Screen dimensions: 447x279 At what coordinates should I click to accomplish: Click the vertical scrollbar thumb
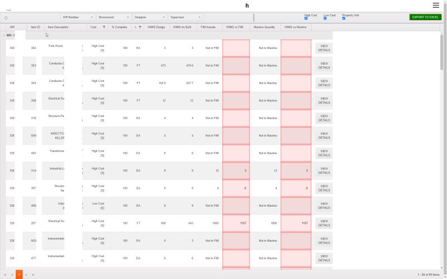441,52
